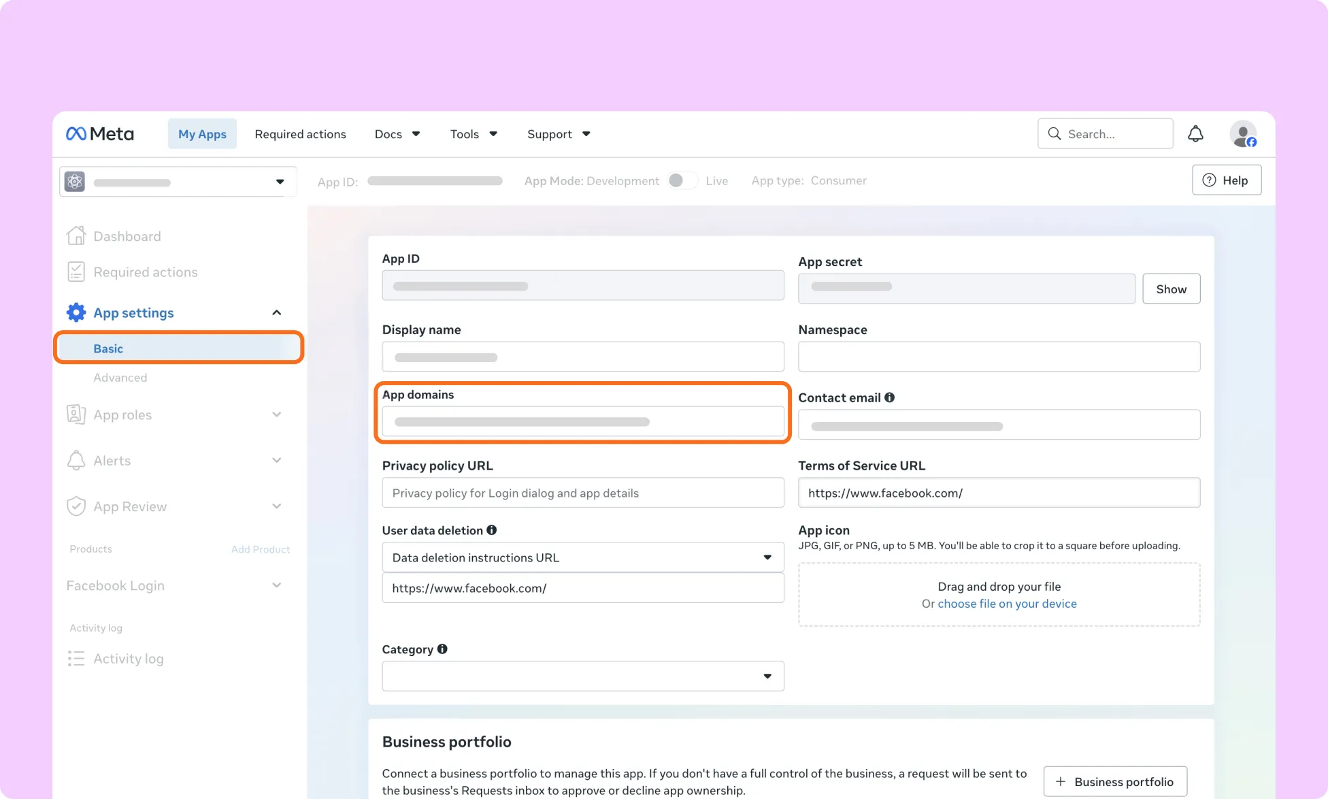Click the Business portfolio button
The image size is (1328, 799).
[1115, 781]
